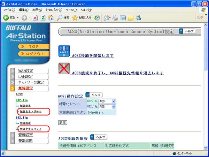Open 無線設定 in sidebar
Image resolution: width=209 pixels, height=157 pixels.
pos(25,88)
